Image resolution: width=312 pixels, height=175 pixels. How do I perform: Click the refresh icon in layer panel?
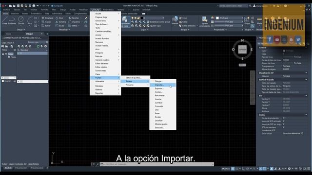[x=38, y=46]
